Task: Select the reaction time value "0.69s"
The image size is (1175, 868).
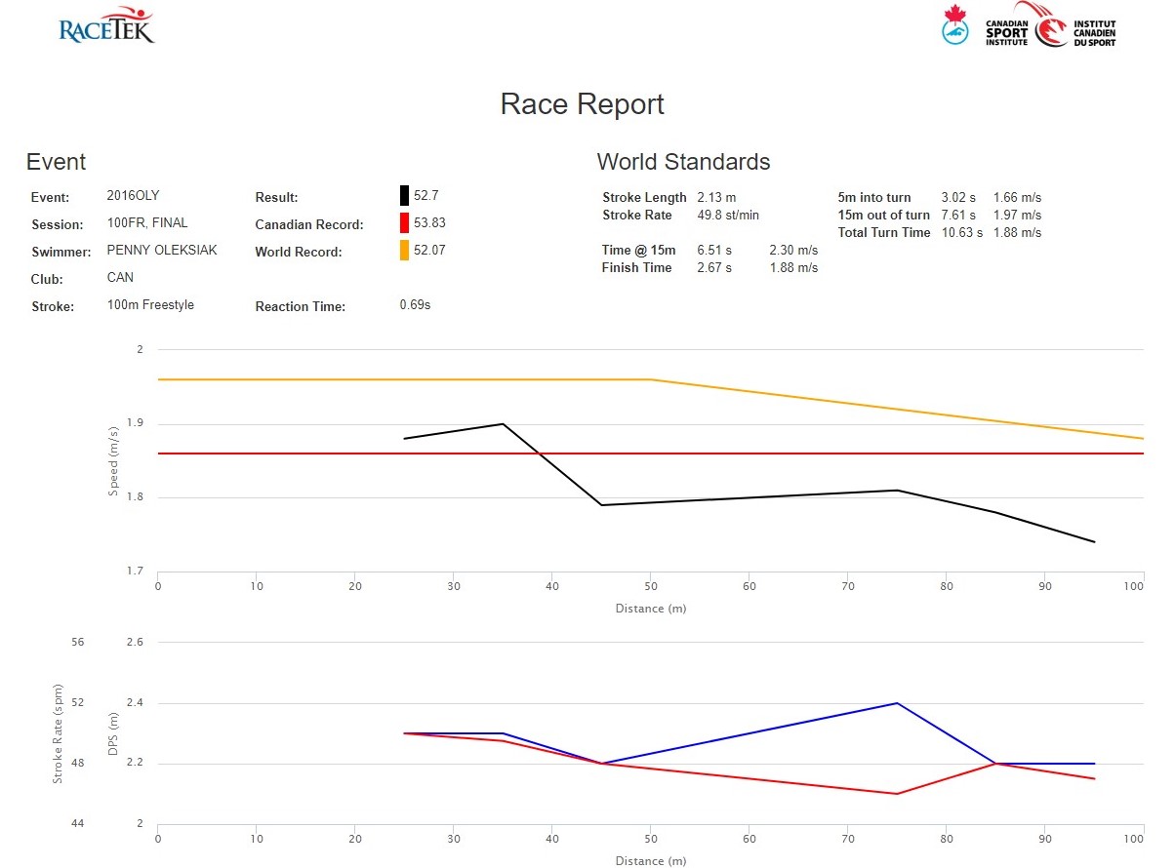Action: click(x=415, y=304)
